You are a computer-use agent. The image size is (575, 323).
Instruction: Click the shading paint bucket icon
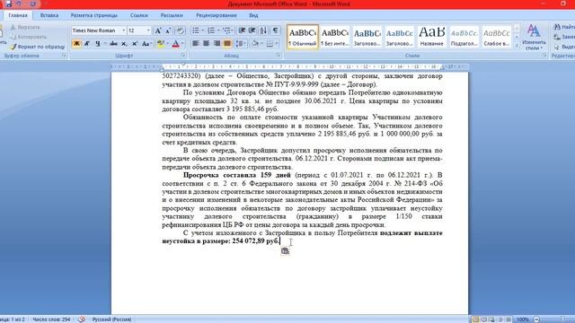point(255,44)
